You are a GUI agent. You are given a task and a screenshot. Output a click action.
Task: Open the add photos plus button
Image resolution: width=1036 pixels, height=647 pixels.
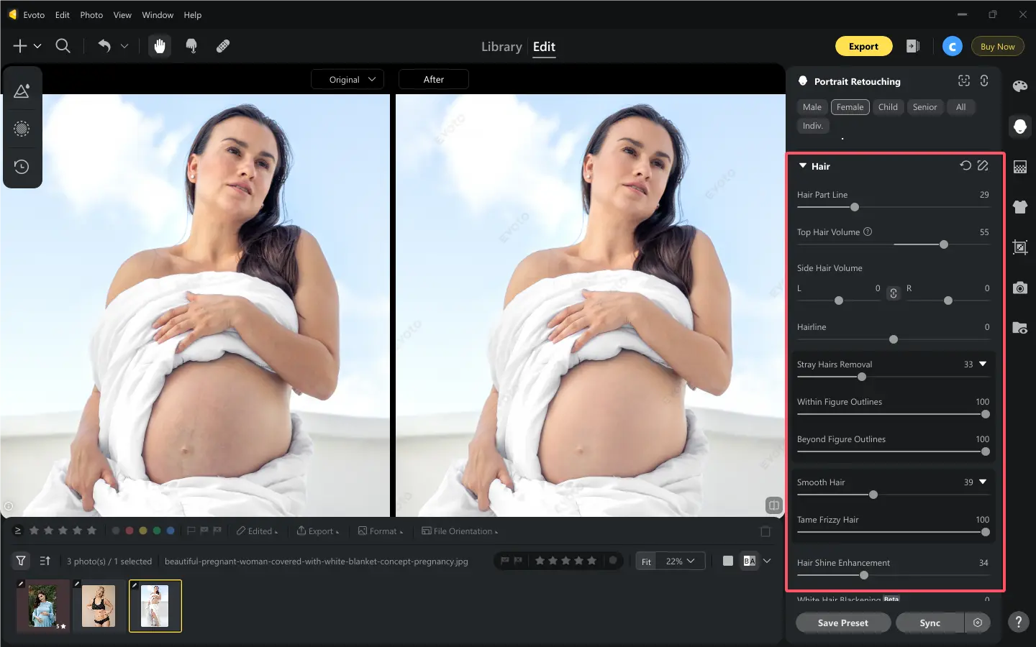point(20,46)
